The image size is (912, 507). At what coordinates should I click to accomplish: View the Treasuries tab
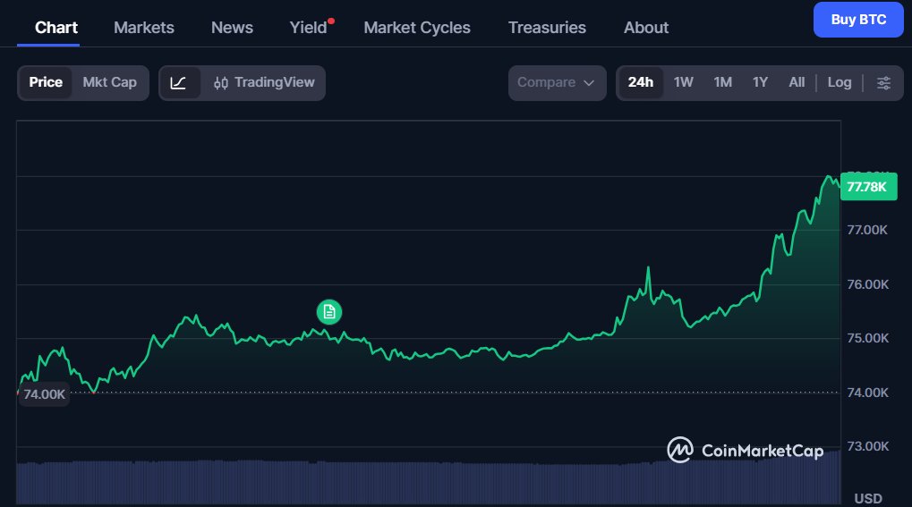tap(547, 27)
